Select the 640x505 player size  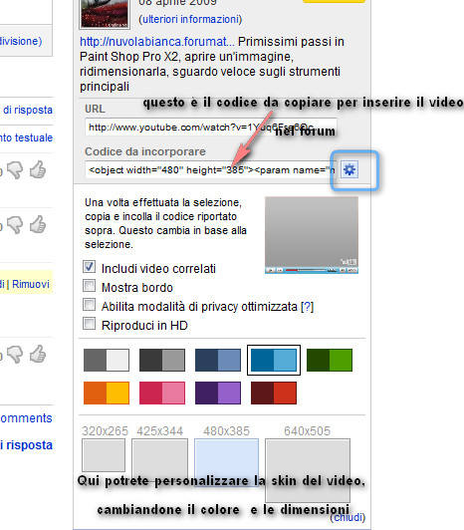point(308,470)
